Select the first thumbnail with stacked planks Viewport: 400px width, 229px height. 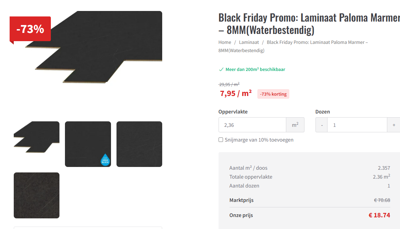(x=36, y=144)
